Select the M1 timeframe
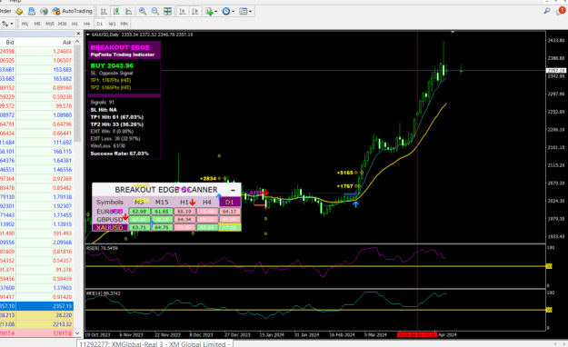The width and height of the screenshot is (568, 347). click(25, 24)
